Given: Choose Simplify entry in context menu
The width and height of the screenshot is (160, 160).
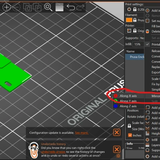Looking at the screenshot, I should (x=152, y=90).
